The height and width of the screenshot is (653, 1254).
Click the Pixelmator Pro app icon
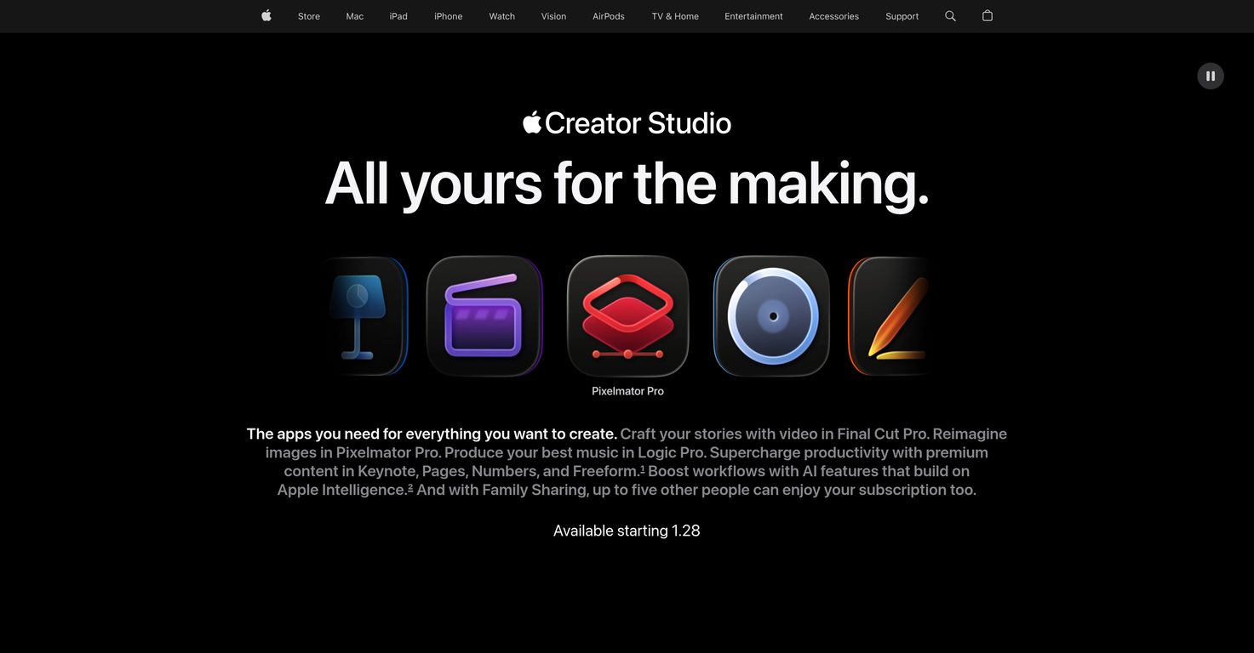[x=627, y=315]
